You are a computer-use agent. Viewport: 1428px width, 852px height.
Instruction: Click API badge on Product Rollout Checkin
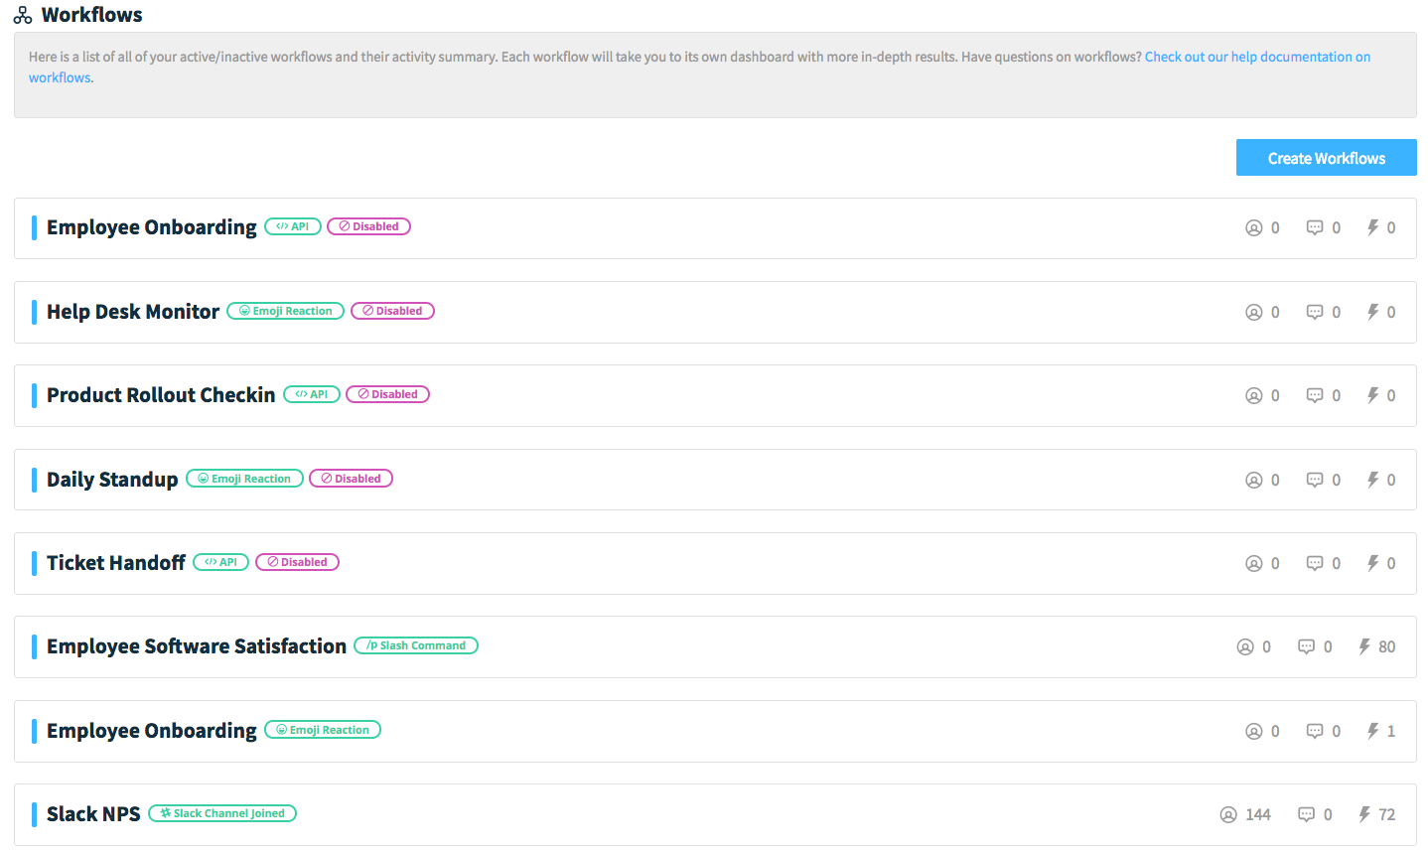pos(312,394)
